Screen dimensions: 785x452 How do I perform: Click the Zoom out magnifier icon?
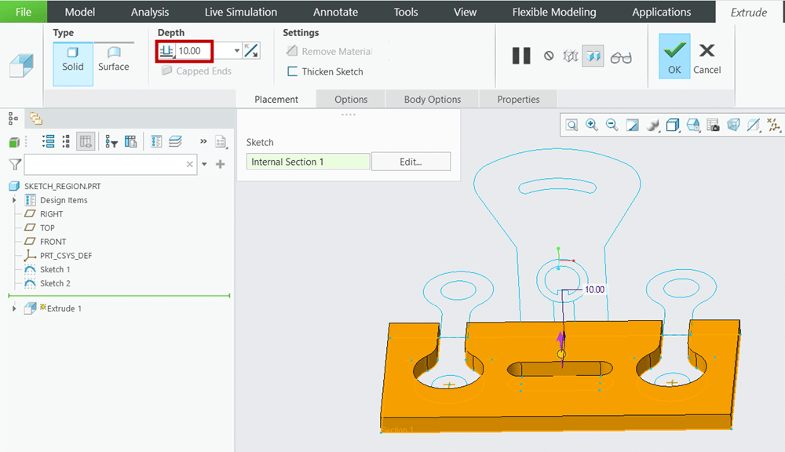[612, 125]
